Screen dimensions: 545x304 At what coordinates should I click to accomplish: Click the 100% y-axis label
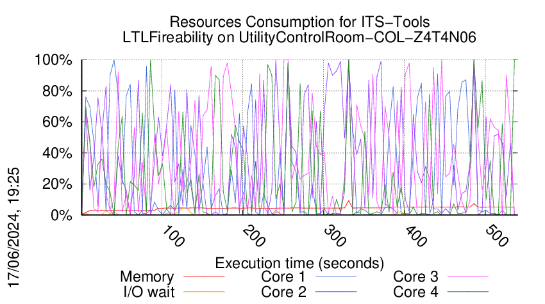click(x=53, y=60)
